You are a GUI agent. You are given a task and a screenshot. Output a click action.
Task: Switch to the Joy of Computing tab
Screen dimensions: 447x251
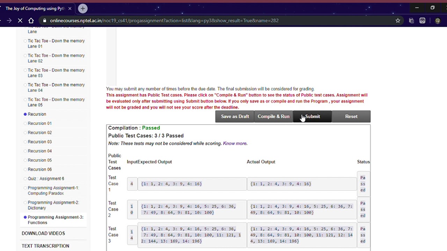[x=35, y=8]
